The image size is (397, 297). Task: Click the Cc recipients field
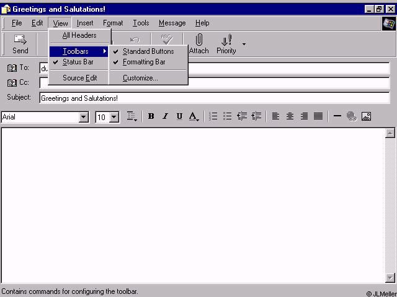pyautogui.click(x=215, y=83)
